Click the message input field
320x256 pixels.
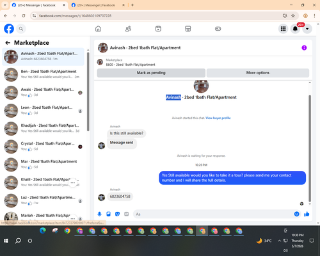click(x=213, y=214)
